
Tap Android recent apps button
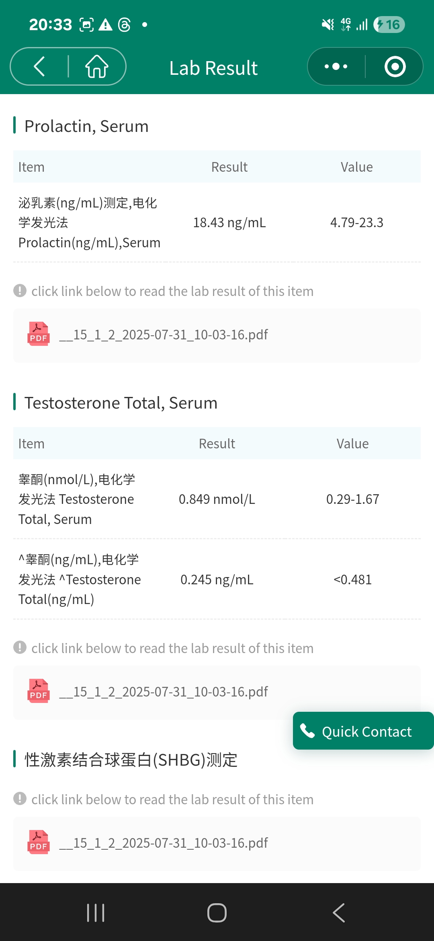click(96, 912)
